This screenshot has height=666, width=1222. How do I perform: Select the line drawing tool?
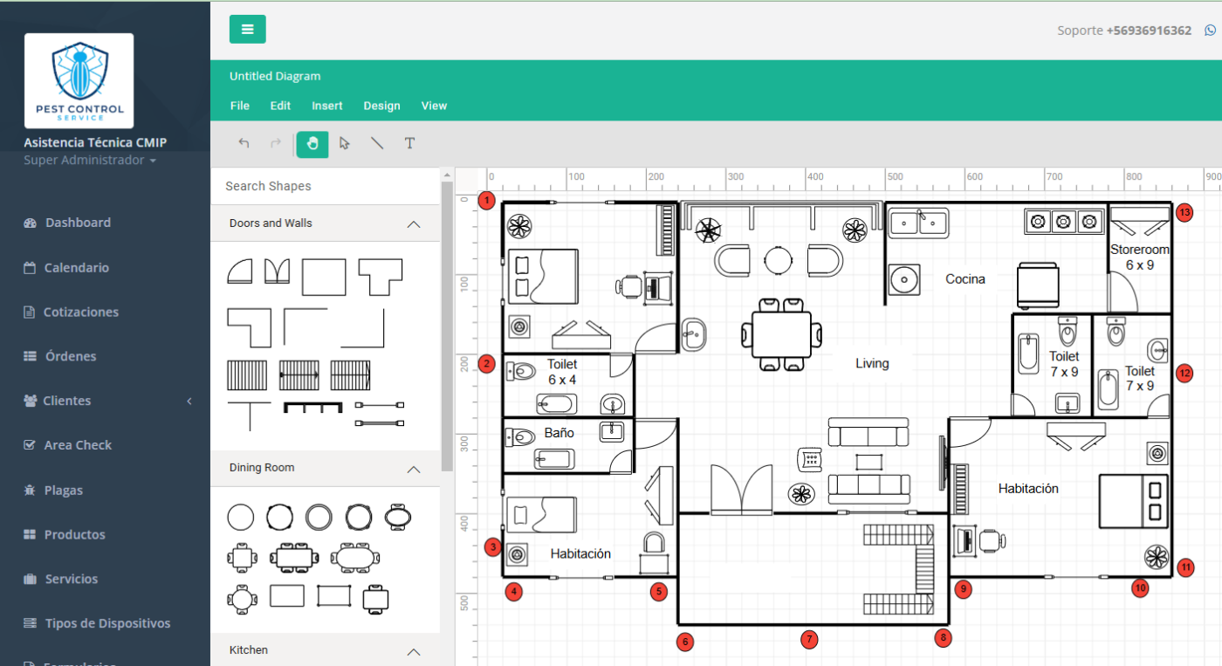point(376,143)
